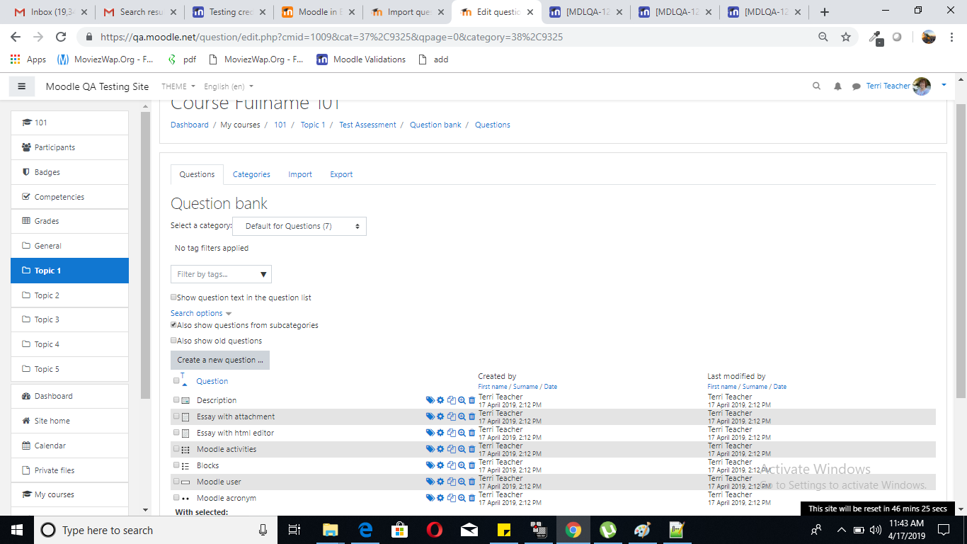The image size is (967, 544).
Task: Switch to the Categories tab
Action: coord(251,174)
